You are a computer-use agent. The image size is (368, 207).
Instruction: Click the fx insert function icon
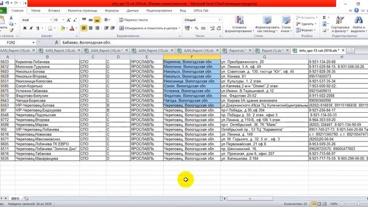pyautogui.click(x=56, y=43)
